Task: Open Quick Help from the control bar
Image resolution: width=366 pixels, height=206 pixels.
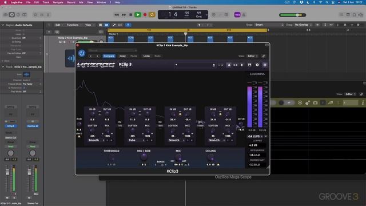Action: [18, 15]
